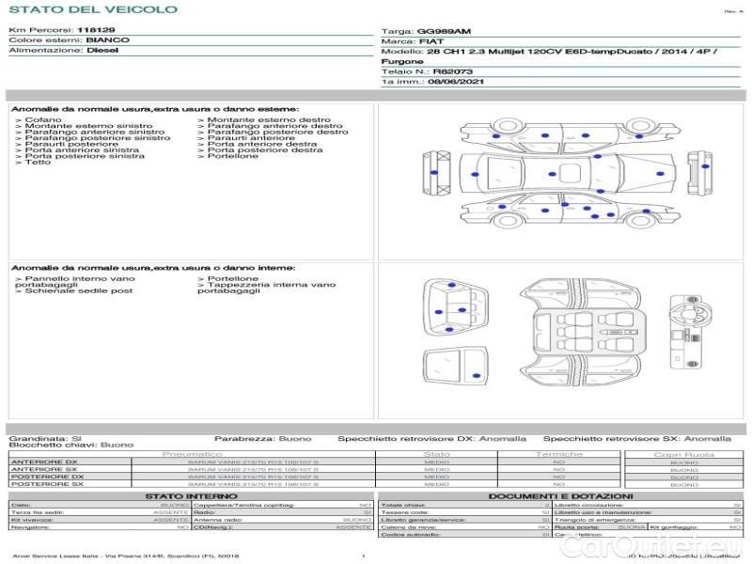Select the DOCUMENTI E DOTAZIONI section header

click(559, 495)
